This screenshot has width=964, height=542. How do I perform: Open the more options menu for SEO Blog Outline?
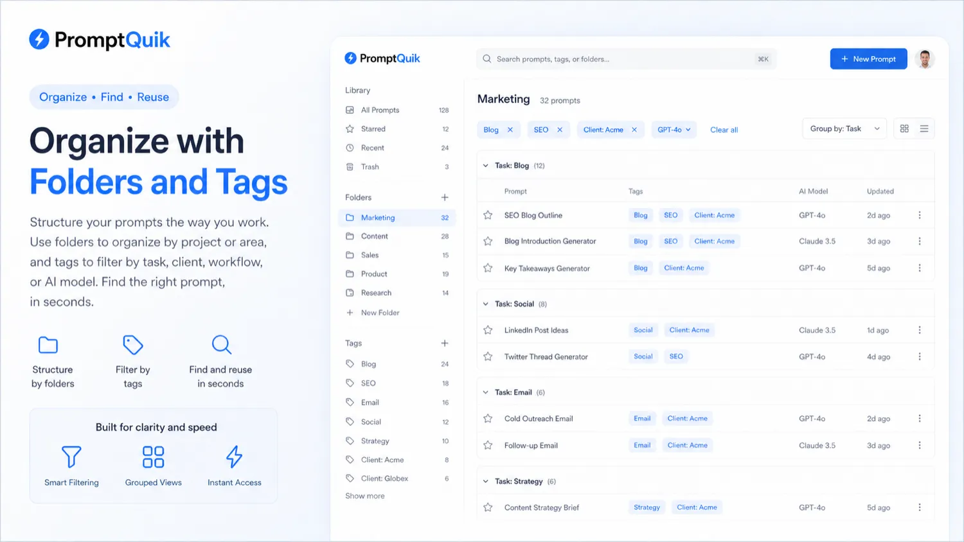coord(920,215)
